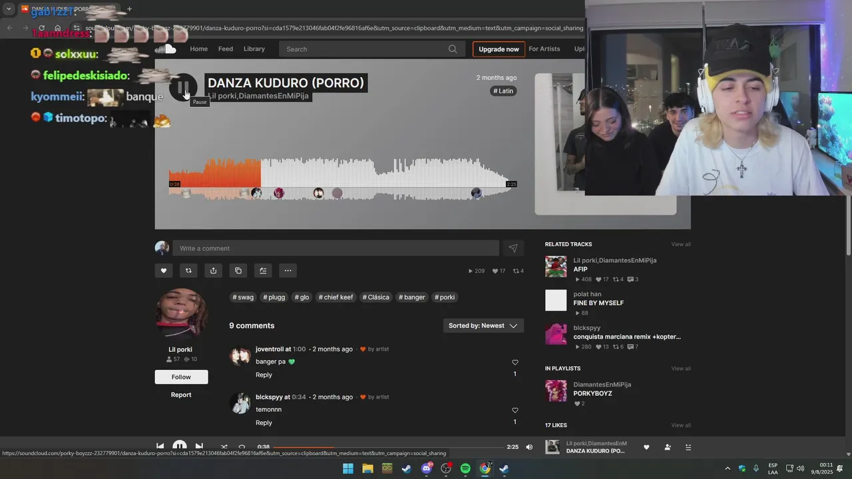Select the #glo tag
Image resolution: width=852 pixels, height=479 pixels.
coord(302,297)
